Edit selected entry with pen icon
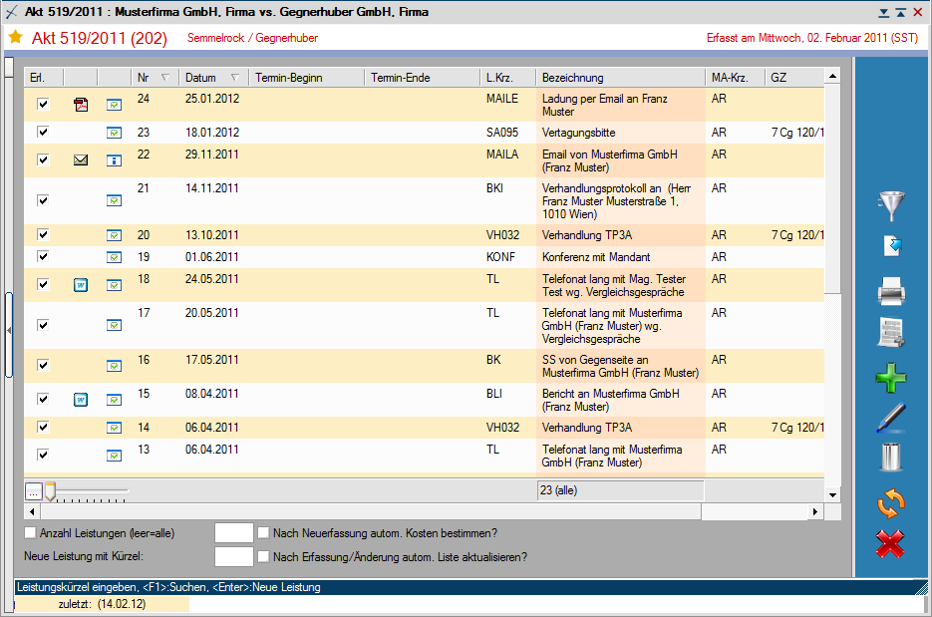This screenshot has width=932, height=617. [x=890, y=417]
